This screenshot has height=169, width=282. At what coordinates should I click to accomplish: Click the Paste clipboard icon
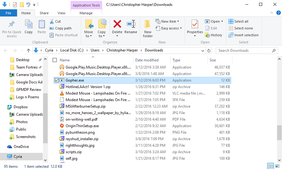pyautogui.click(x=42, y=24)
